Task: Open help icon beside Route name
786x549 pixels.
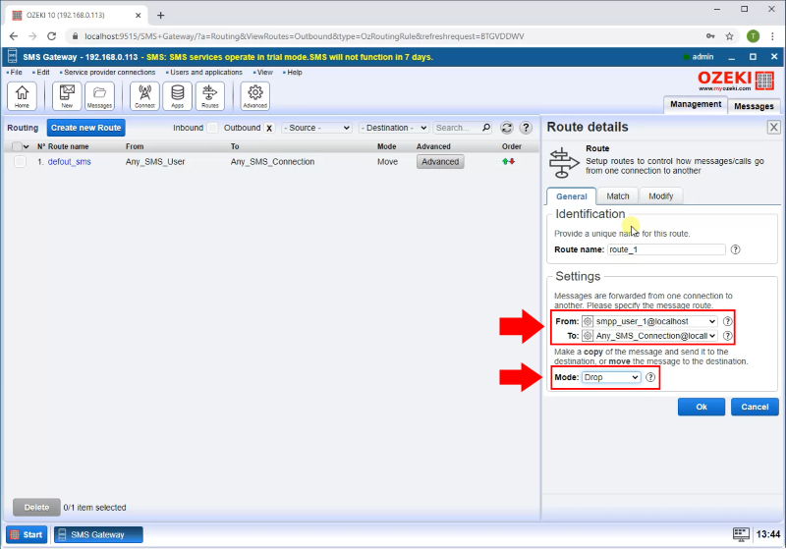Action: tap(735, 249)
